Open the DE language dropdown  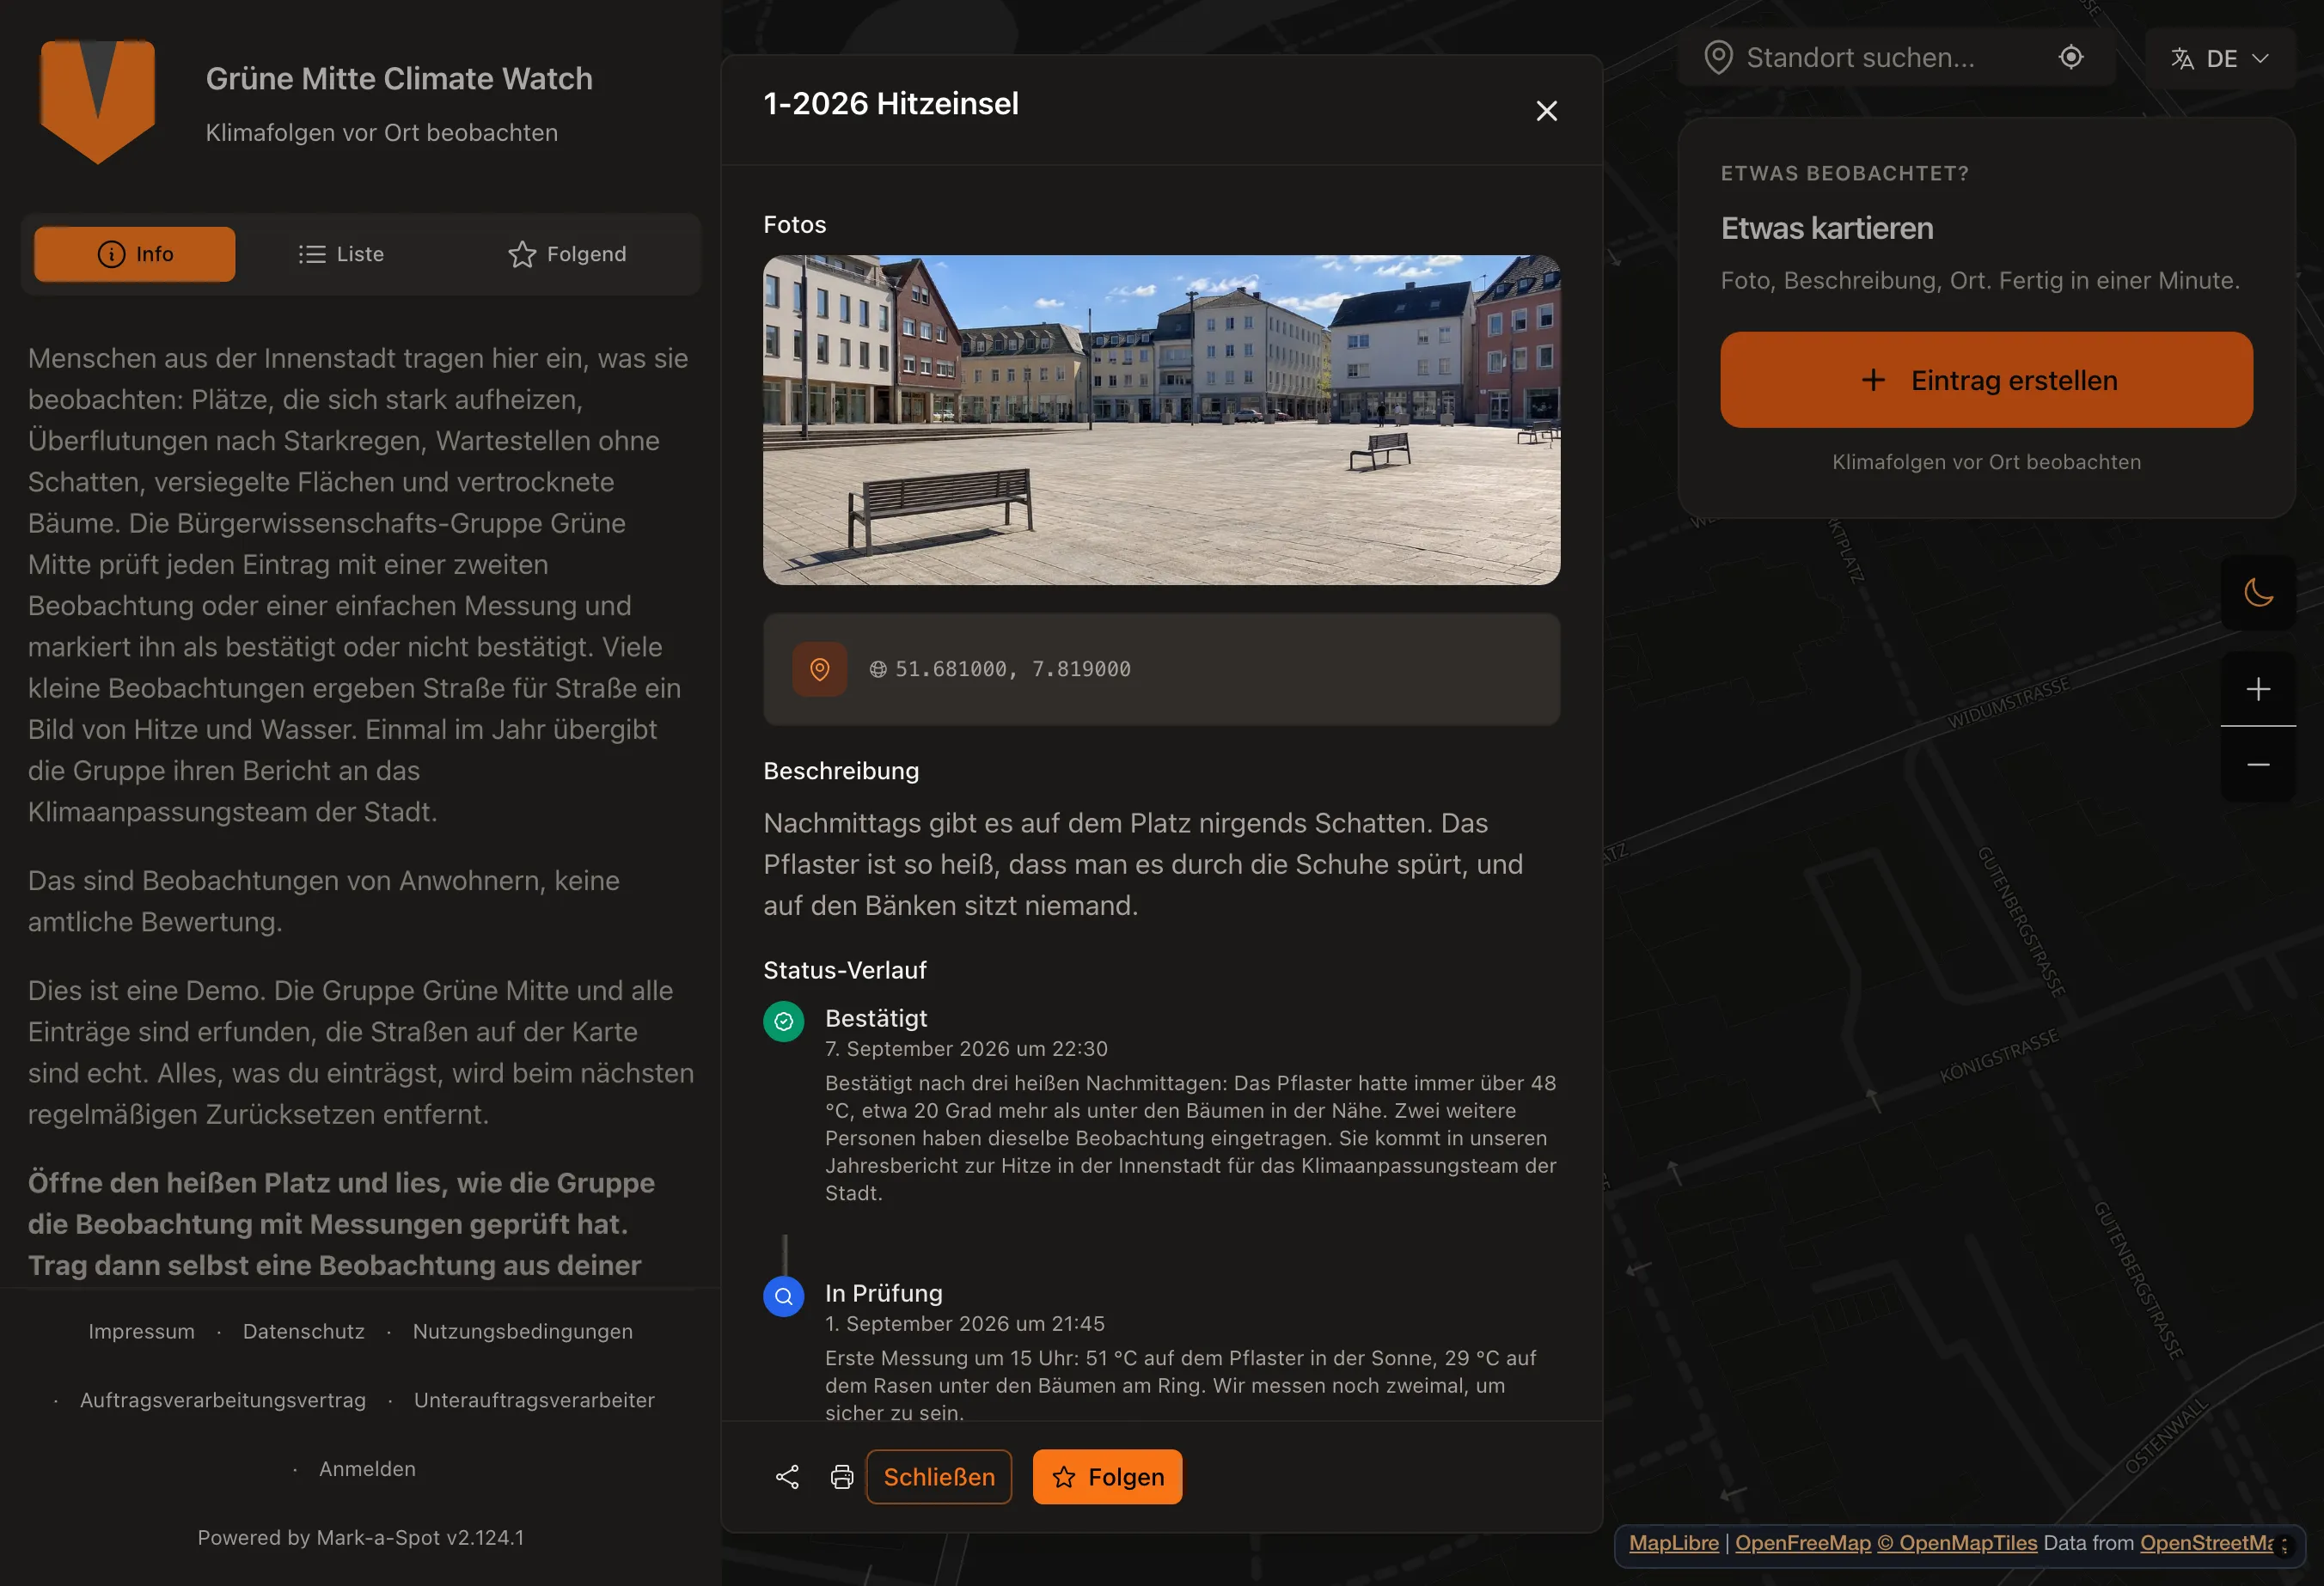(x=2220, y=58)
